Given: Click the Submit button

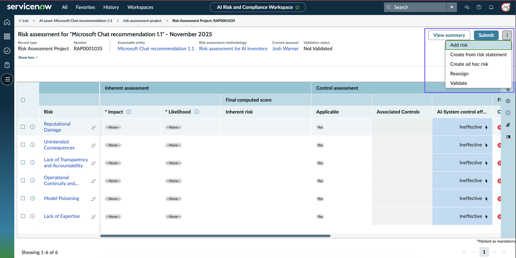Looking at the screenshot, I should (x=486, y=35).
